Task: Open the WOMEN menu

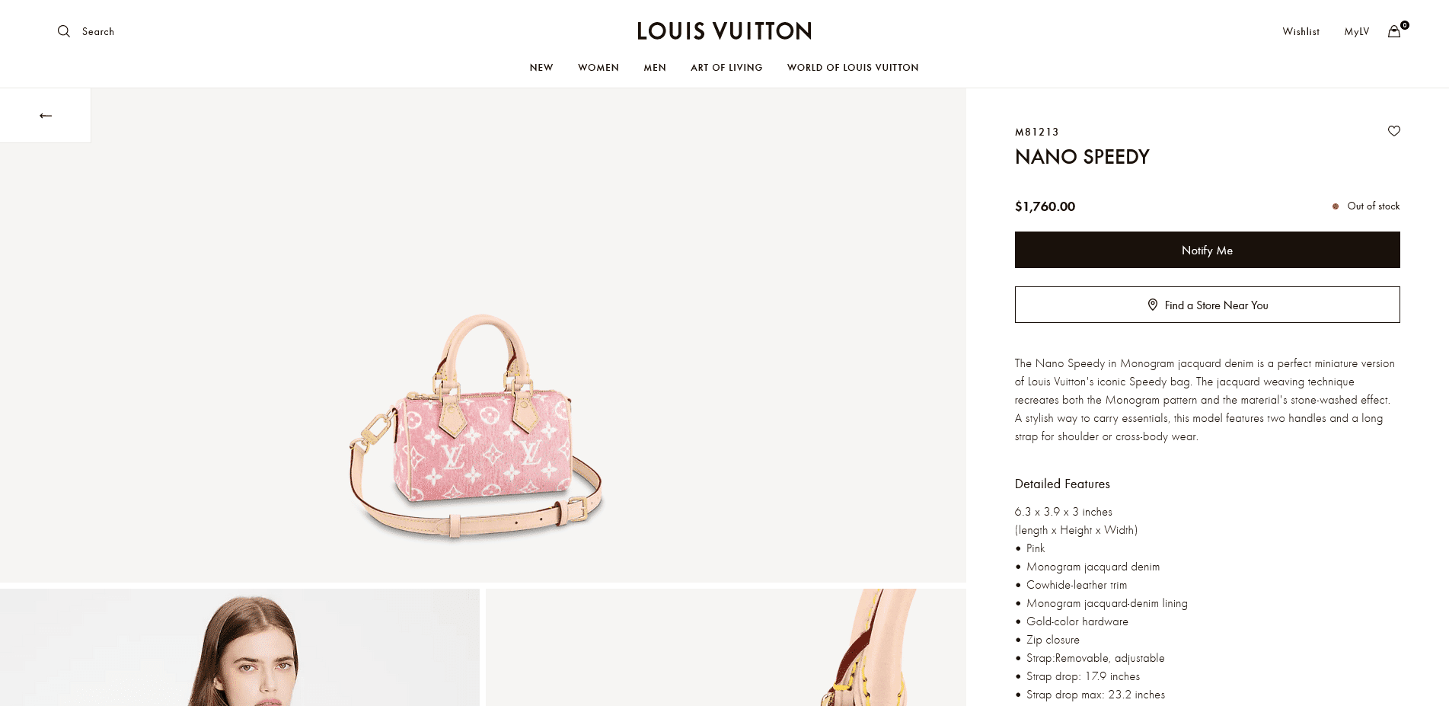Action: tap(598, 68)
